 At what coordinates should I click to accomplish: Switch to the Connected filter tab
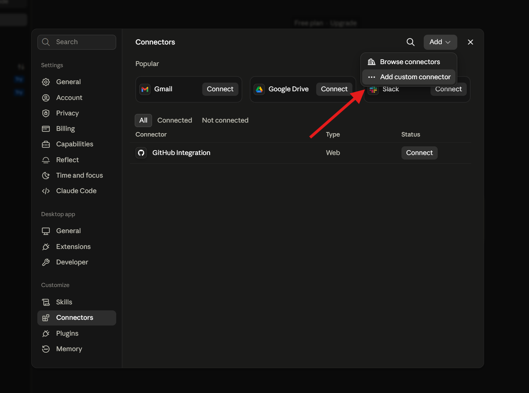175,120
